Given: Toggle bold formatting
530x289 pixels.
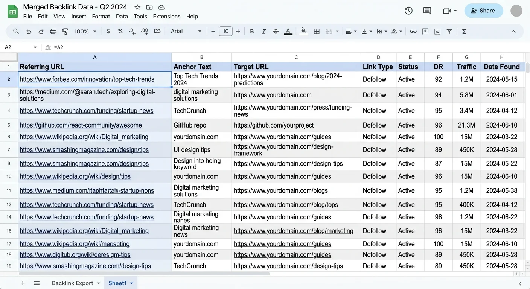Looking at the screenshot, I should (x=252, y=32).
